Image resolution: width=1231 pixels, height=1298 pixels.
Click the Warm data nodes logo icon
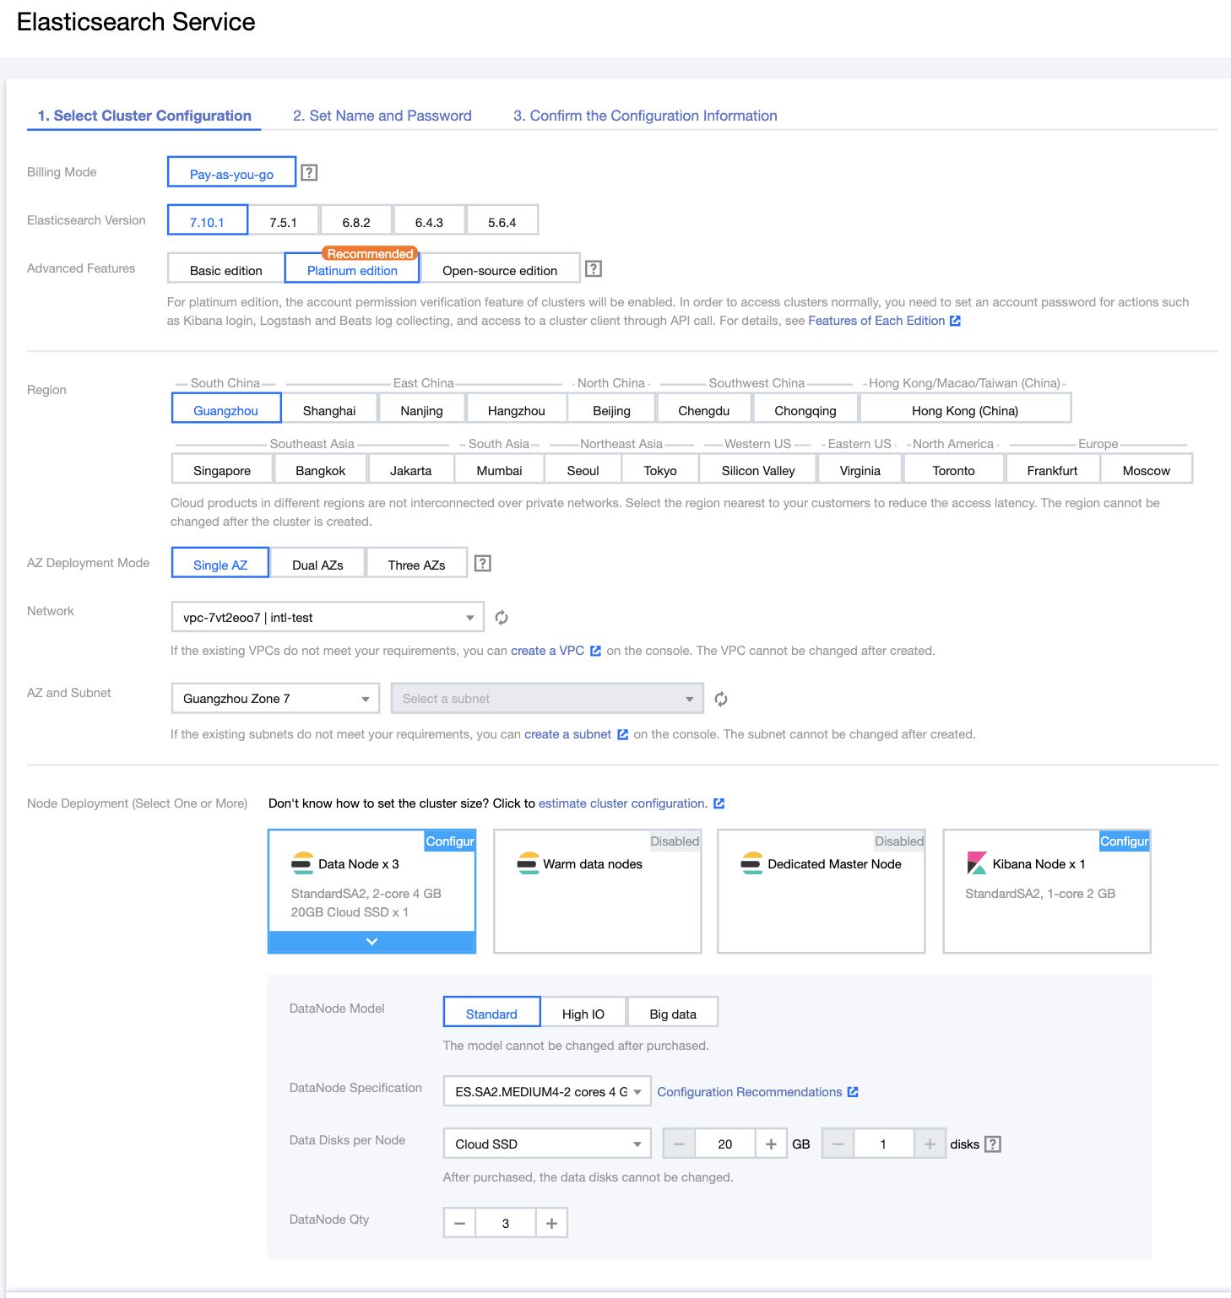click(528, 863)
